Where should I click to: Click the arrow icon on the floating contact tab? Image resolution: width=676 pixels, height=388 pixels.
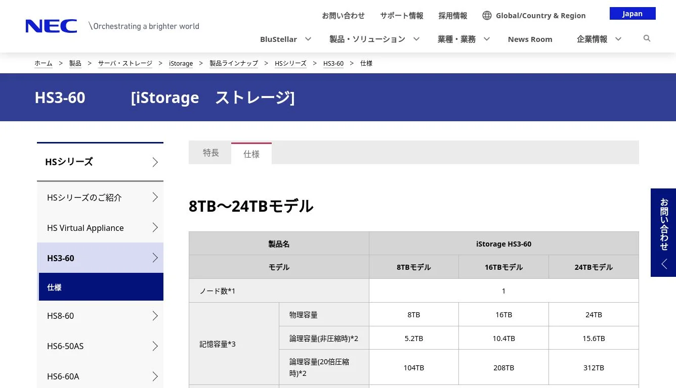[x=664, y=264]
